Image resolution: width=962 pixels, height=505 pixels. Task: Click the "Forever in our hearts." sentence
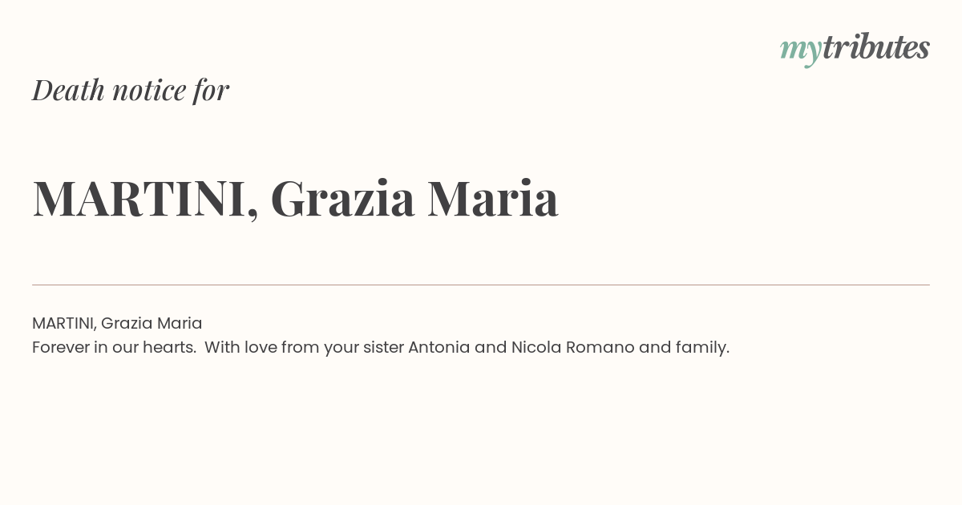pos(115,348)
